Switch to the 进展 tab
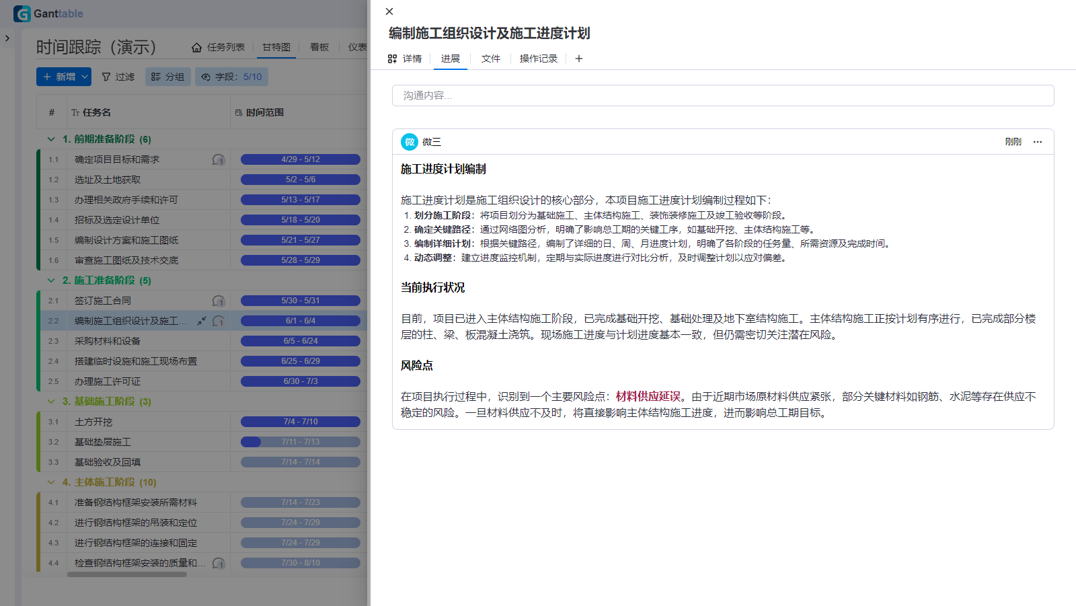The image size is (1076, 606). [x=451, y=59]
